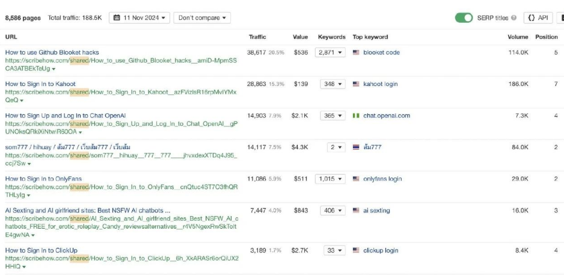Image resolution: width=564 pixels, height=275 pixels.
Task: Expand the 2,871 keywords dropdown
Action: pyautogui.click(x=330, y=52)
